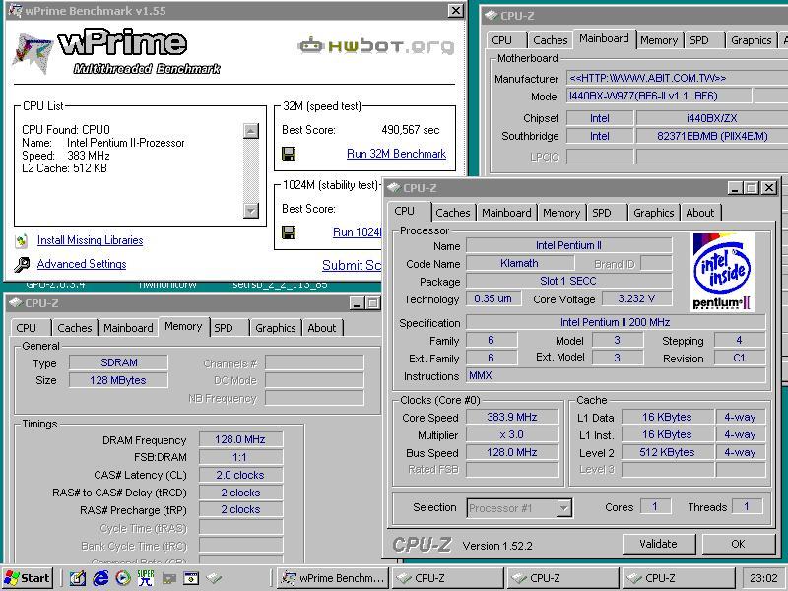The height and width of the screenshot is (591, 788).
Task: Click the CAS# Latency value 2.0 clocks
Action: 240,475
